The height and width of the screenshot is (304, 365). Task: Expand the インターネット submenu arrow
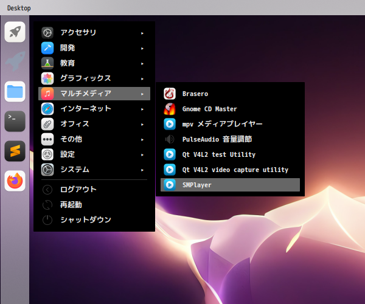(142, 109)
